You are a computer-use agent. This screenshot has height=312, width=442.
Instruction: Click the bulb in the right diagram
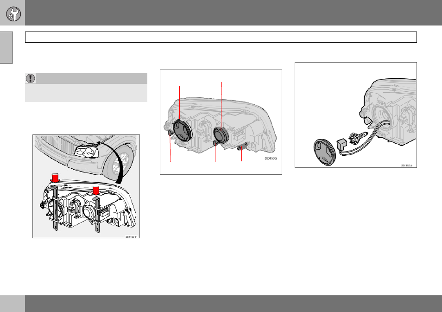[x=359, y=138]
